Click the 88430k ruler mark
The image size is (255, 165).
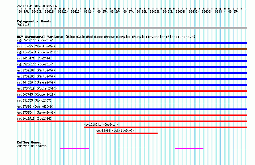(168, 11)
